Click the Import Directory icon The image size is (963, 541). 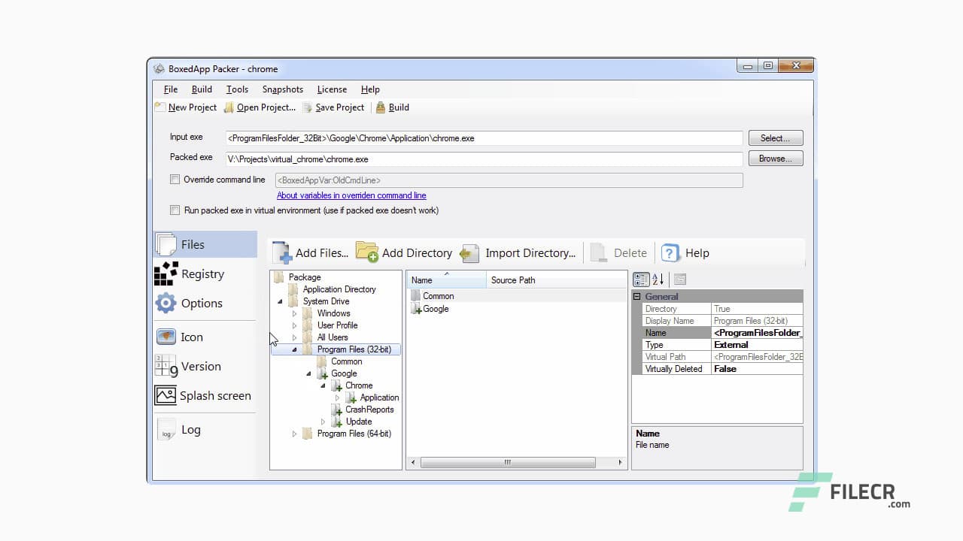point(470,253)
